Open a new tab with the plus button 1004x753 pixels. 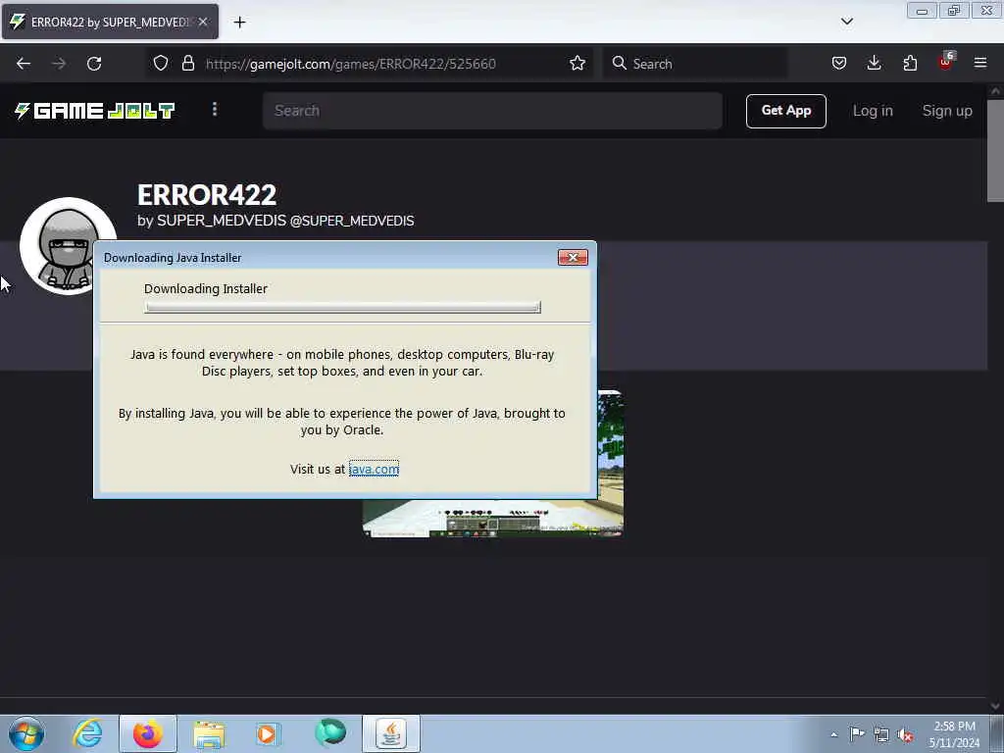click(x=239, y=23)
